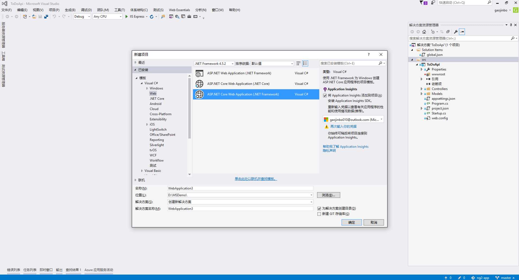This screenshot has width=519, height=280.
Task: Click the Properties wrench icon in Solution Explorer
Action: point(456,32)
